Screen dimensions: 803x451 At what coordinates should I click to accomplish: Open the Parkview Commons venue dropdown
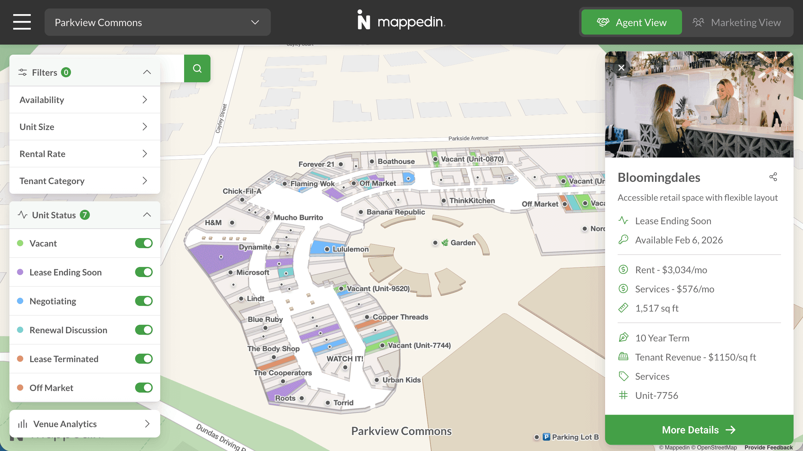[x=157, y=22]
